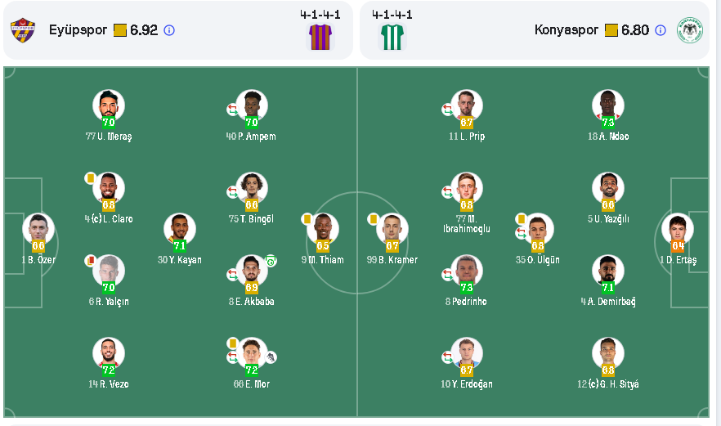Click the substitution icon beside Pedrinho
This screenshot has width=721, height=426.
[447, 275]
